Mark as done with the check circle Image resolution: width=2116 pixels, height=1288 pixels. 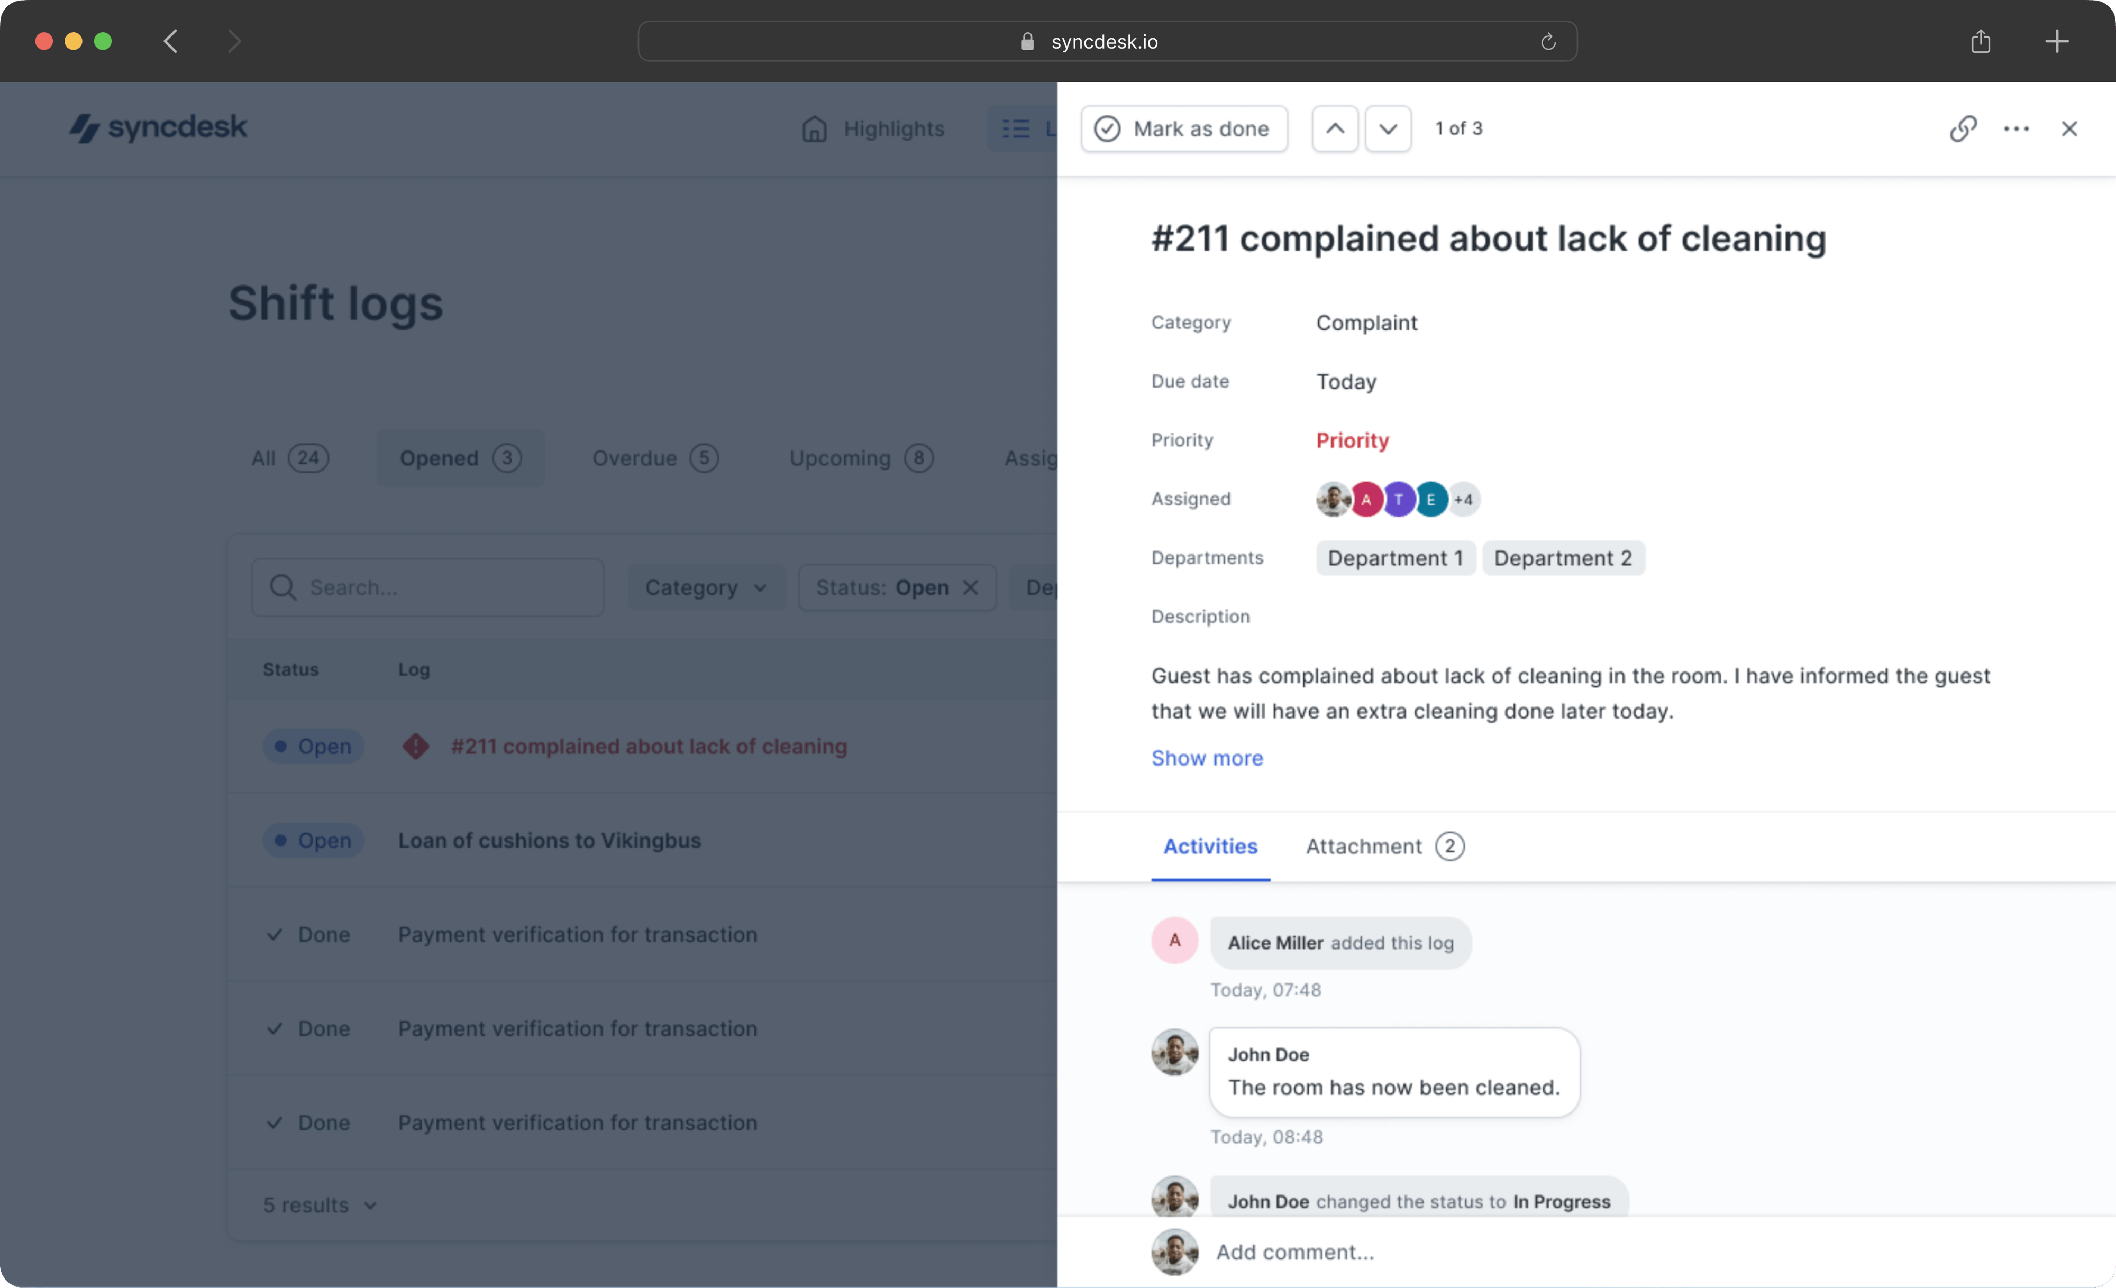tap(1183, 128)
